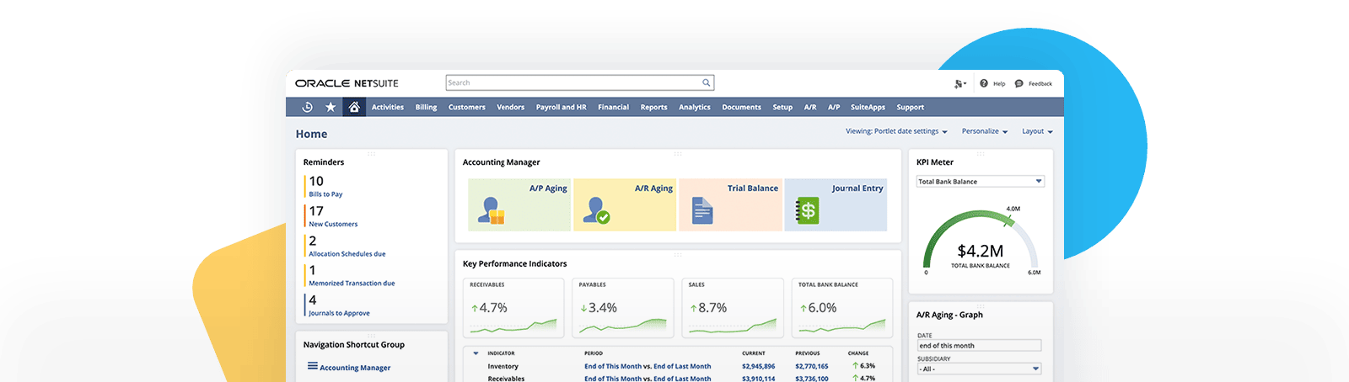The height and width of the screenshot is (382, 1349).
Task: Open the A/P menu
Action: coord(834,107)
